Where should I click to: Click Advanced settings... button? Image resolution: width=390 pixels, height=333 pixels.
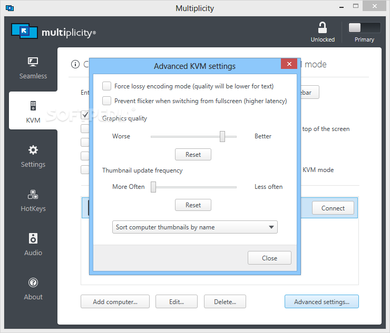pos(321,301)
